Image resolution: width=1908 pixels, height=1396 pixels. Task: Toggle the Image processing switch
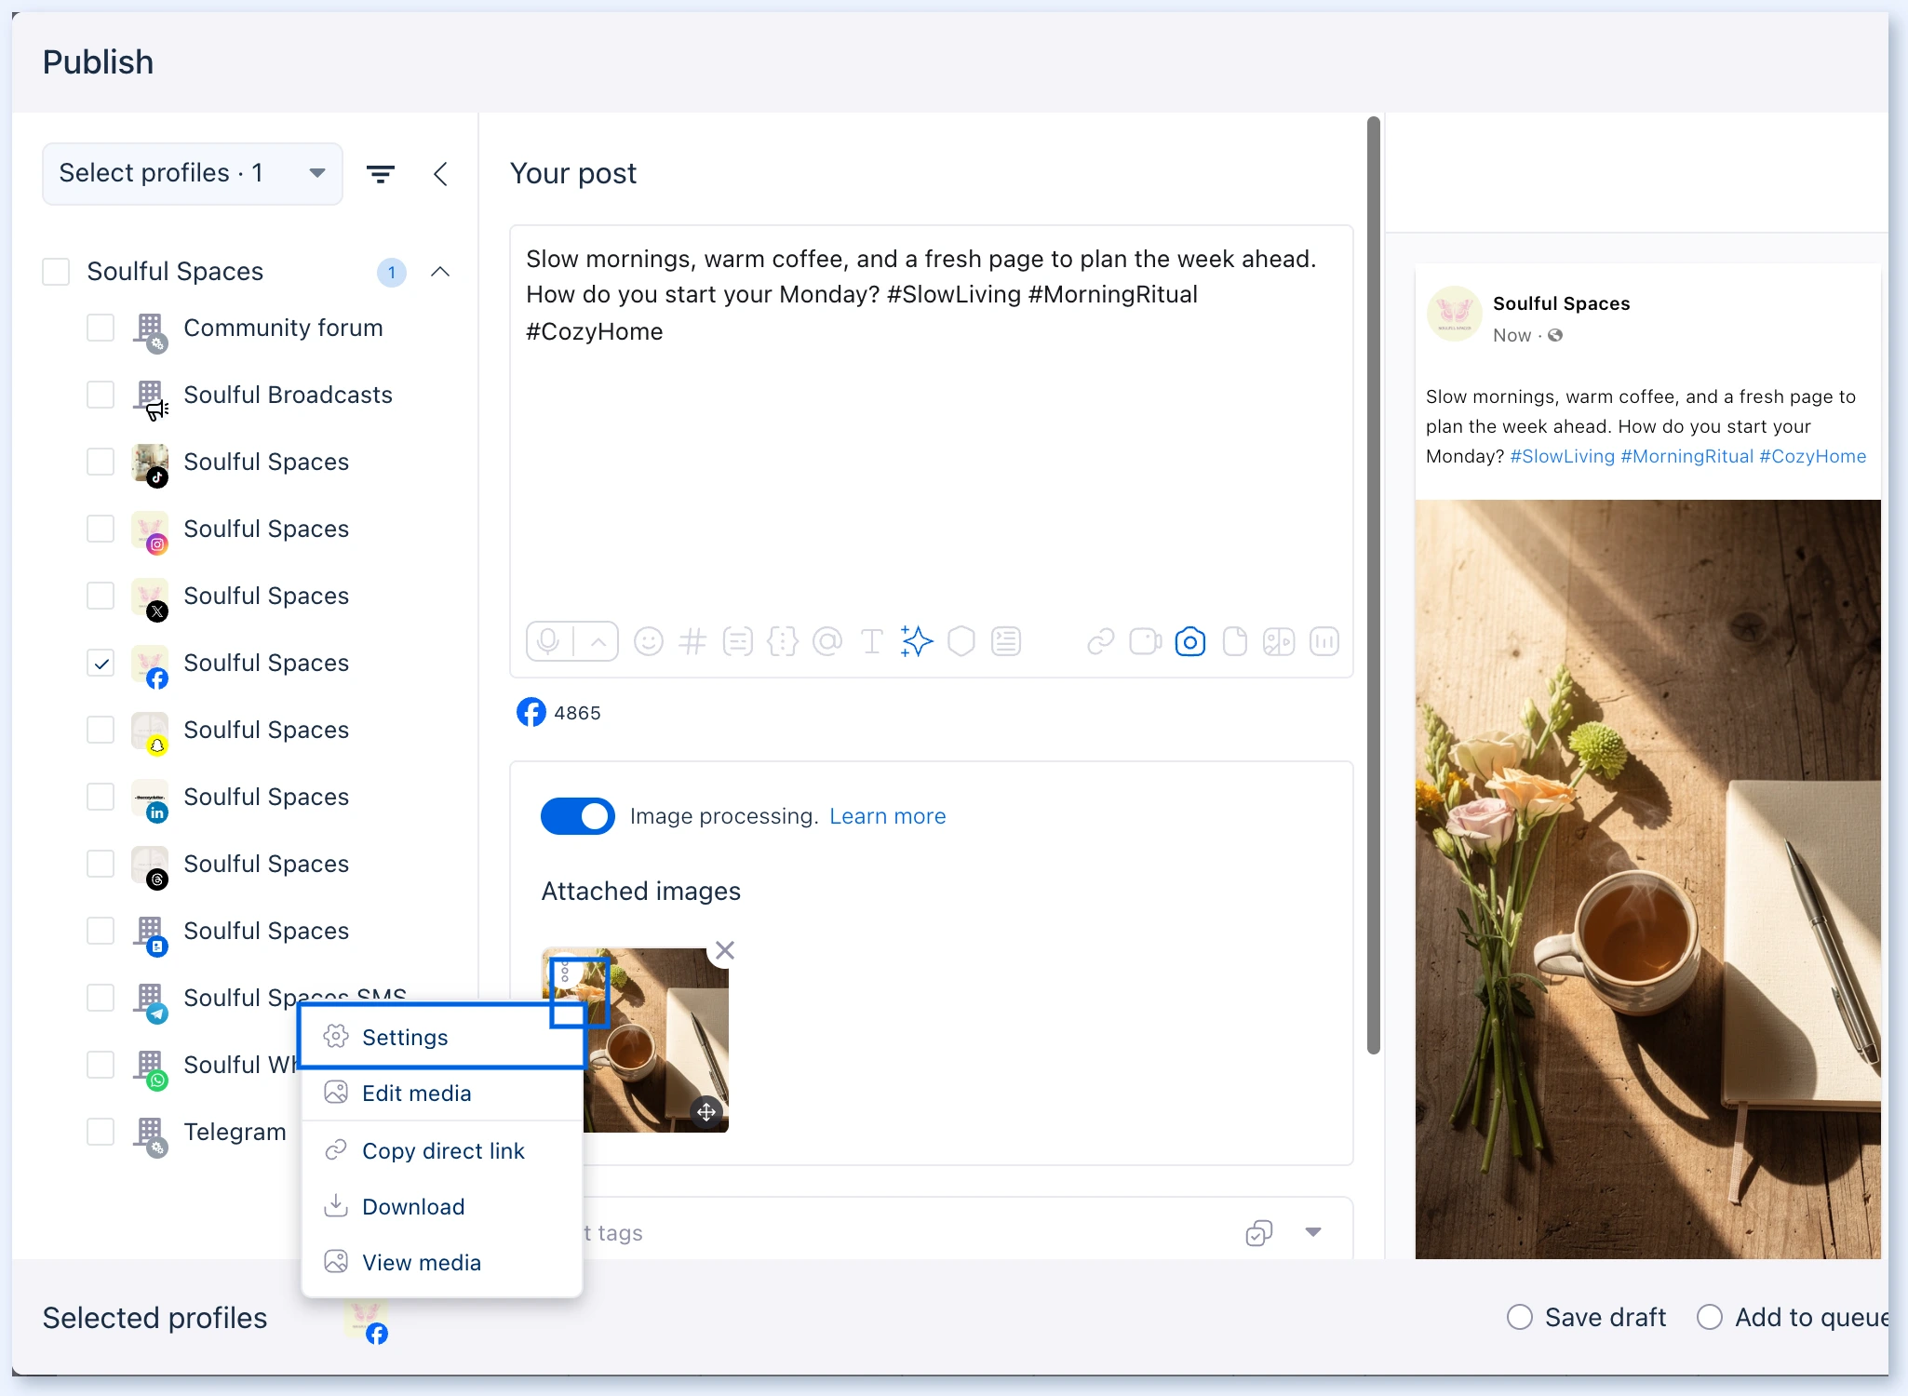click(x=577, y=816)
